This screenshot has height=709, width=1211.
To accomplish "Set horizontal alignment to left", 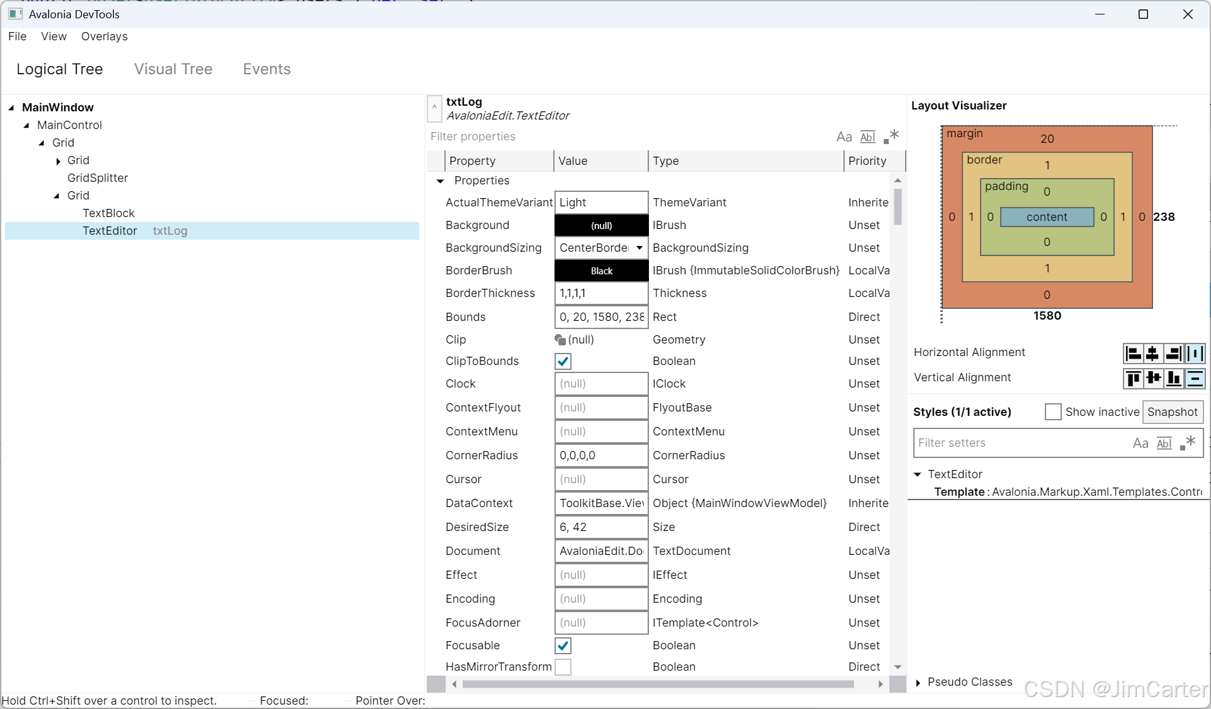I will (1133, 354).
